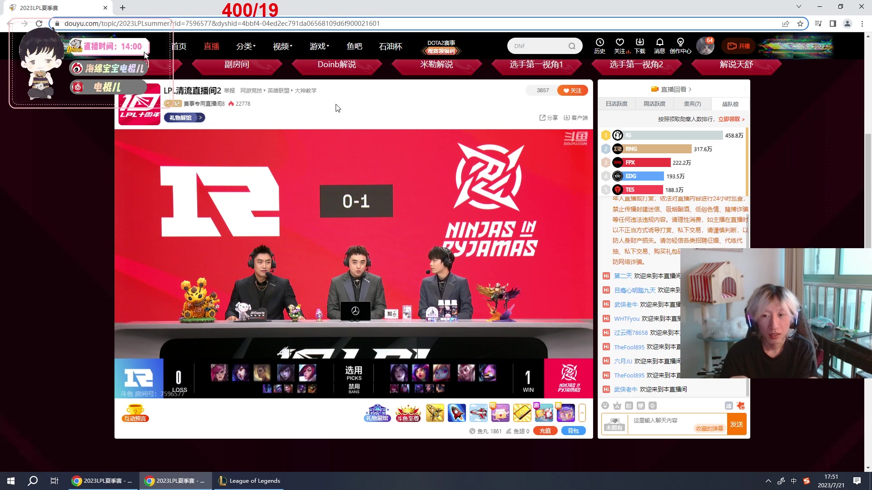Screen dimensions: 872x490
Task: Send the pink envelope gift
Action: [500, 413]
